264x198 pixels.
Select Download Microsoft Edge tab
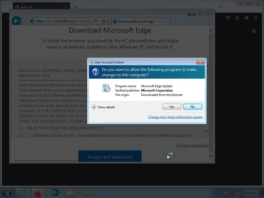(x=136, y=22)
